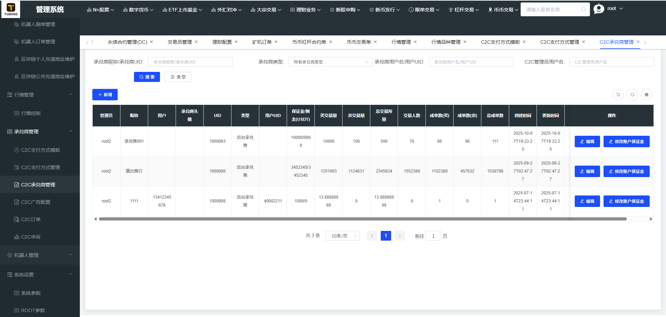
Task: Close the 矿机订单 tab
Action: [276, 42]
